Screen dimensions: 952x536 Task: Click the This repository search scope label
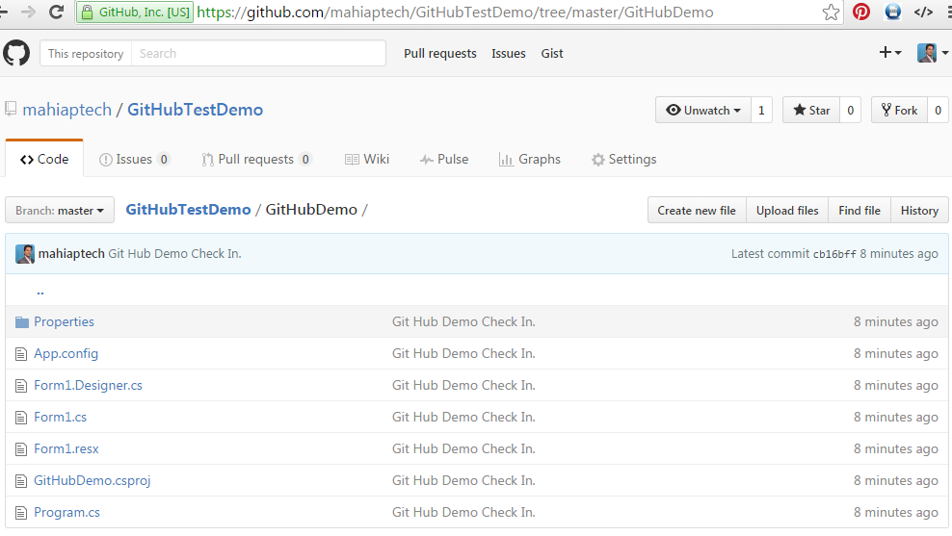click(x=86, y=53)
